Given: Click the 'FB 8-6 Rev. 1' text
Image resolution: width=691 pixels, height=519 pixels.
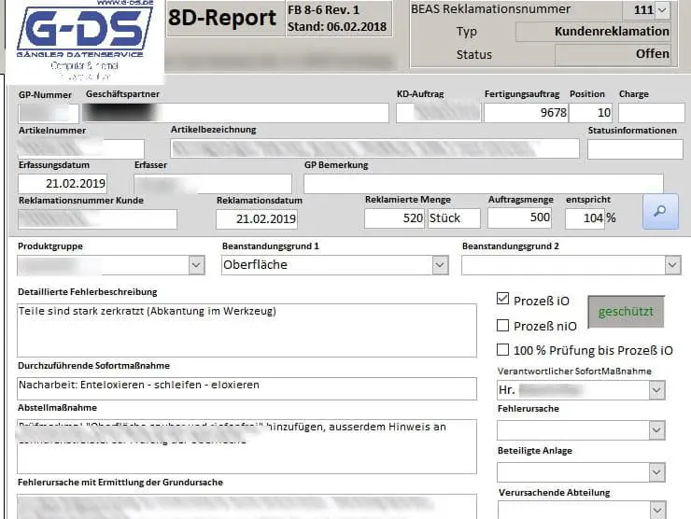Looking at the screenshot, I should coord(323,9).
